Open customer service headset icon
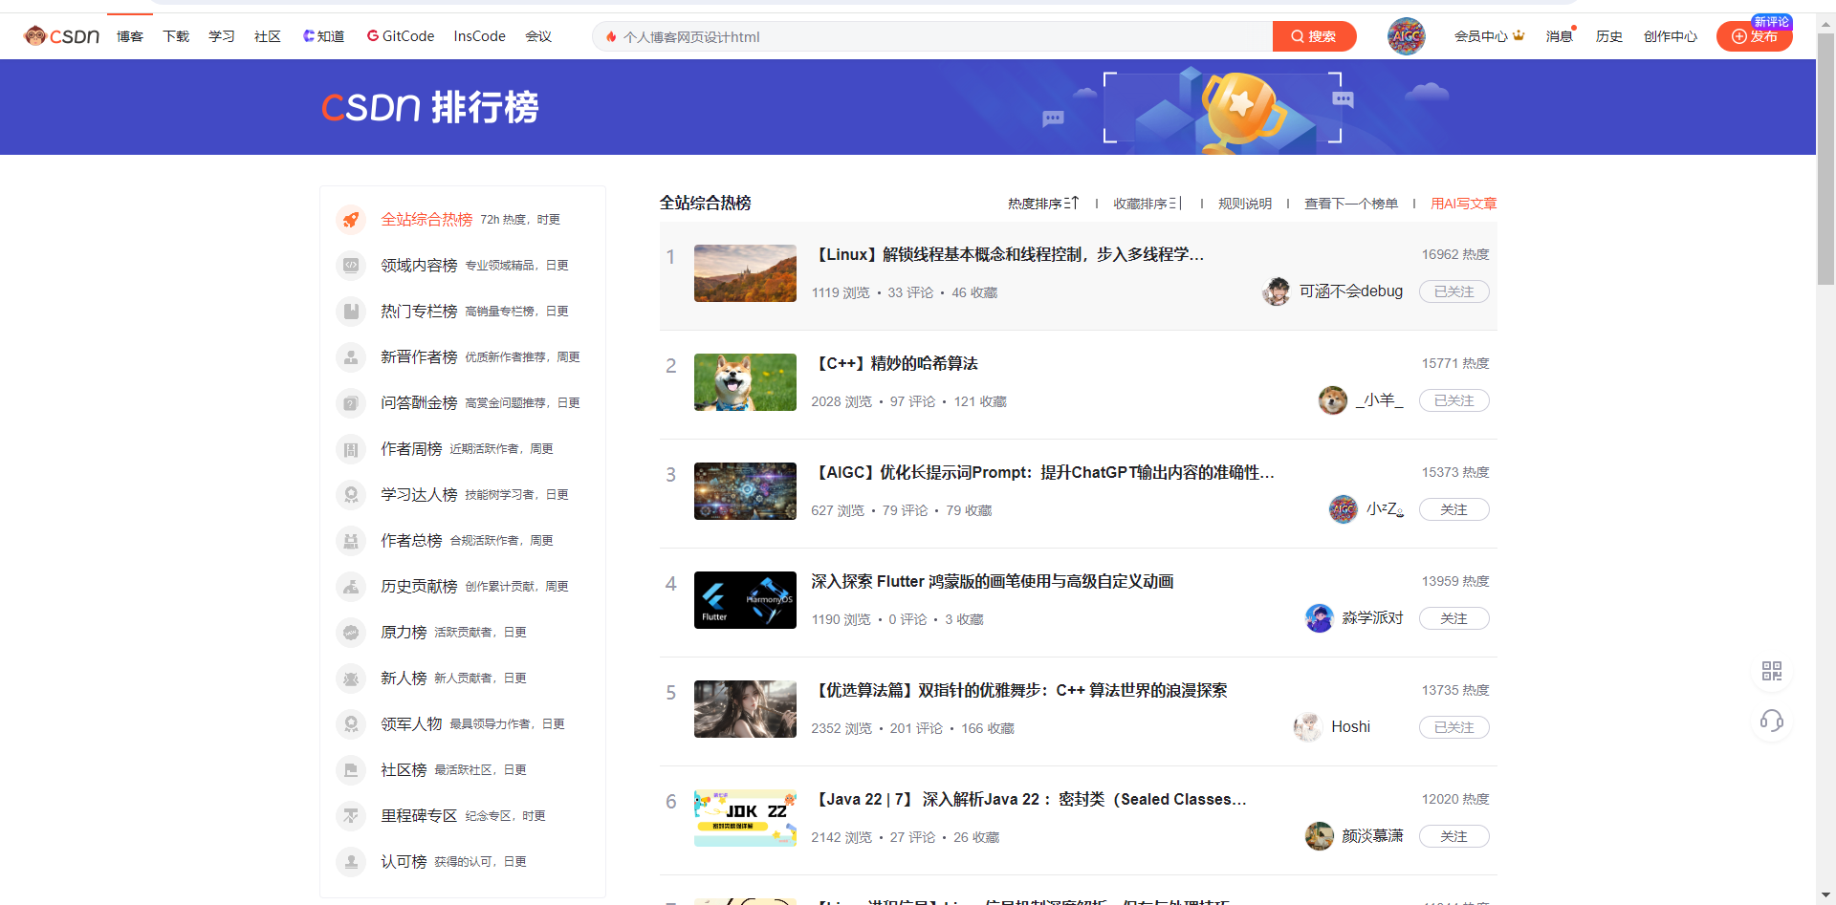This screenshot has height=905, width=1836. pos(1772,721)
